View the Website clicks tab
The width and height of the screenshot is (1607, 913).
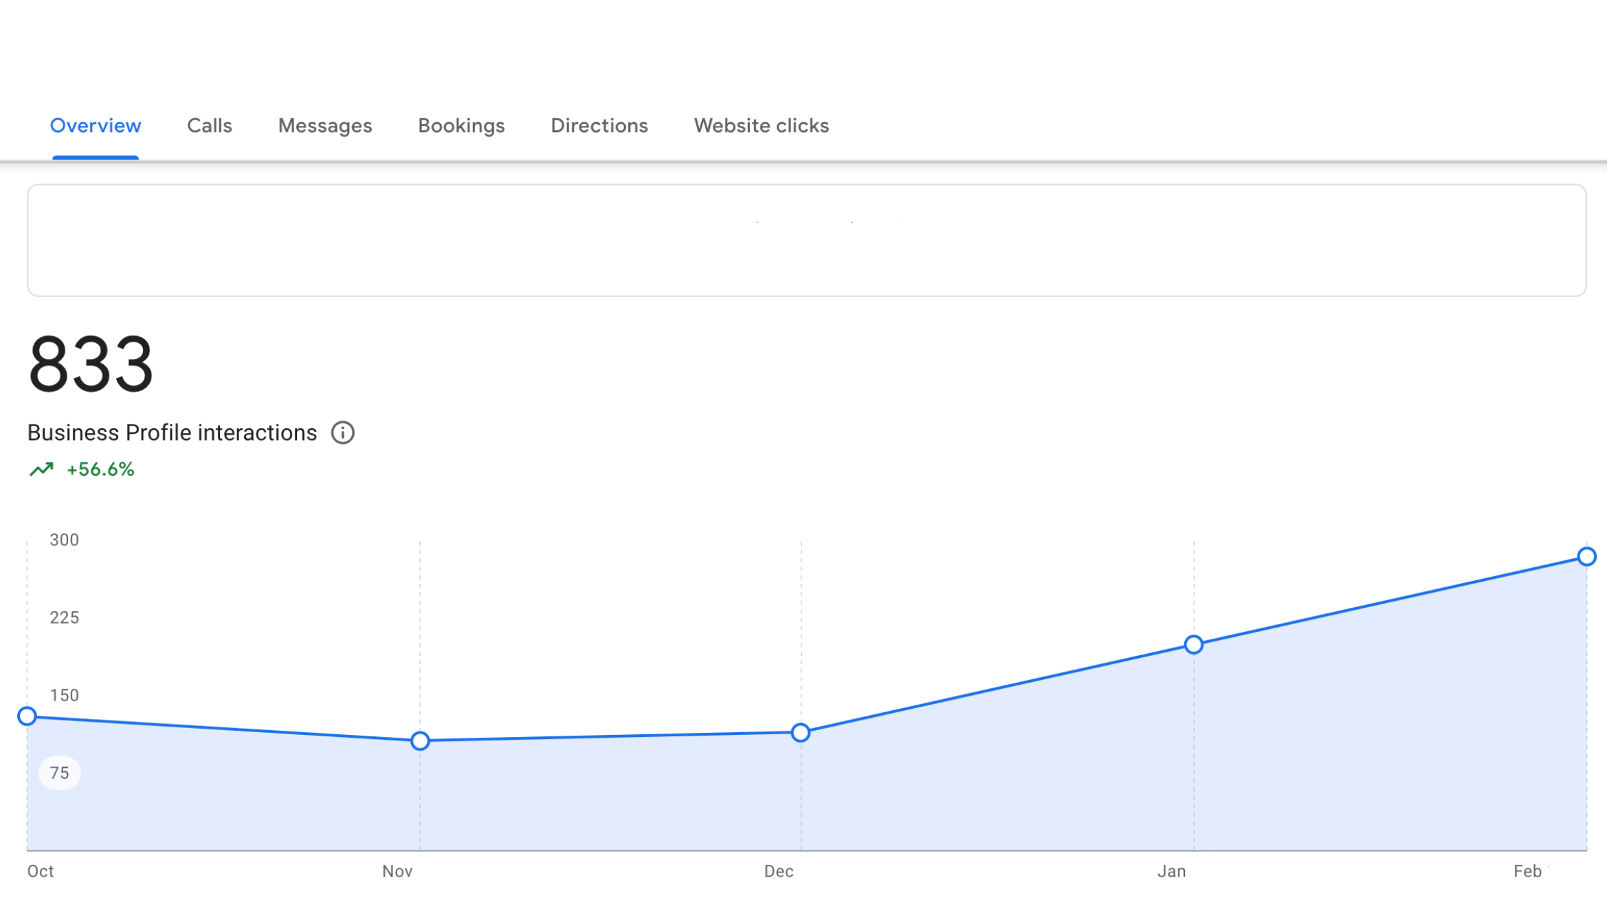(x=762, y=126)
